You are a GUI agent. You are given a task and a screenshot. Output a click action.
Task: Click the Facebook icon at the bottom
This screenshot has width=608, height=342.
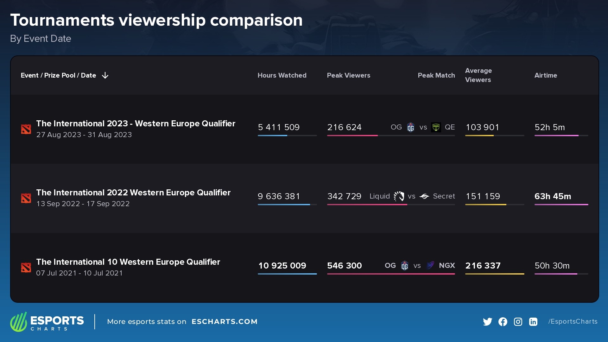[x=503, y=321]
